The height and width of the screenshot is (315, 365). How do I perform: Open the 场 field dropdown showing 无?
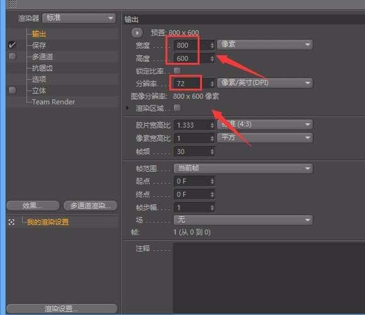click(x=244, y=220)
